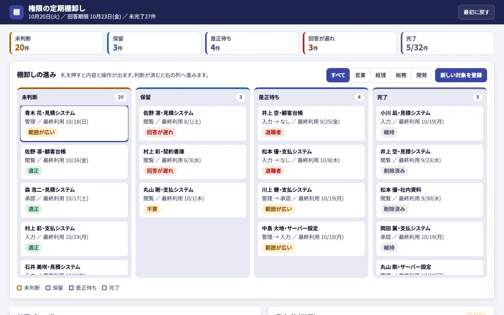Screen dimensions: 504x315
Task: Click the 是正待ち legend color swatch
Action: click(x=71, y=288)
